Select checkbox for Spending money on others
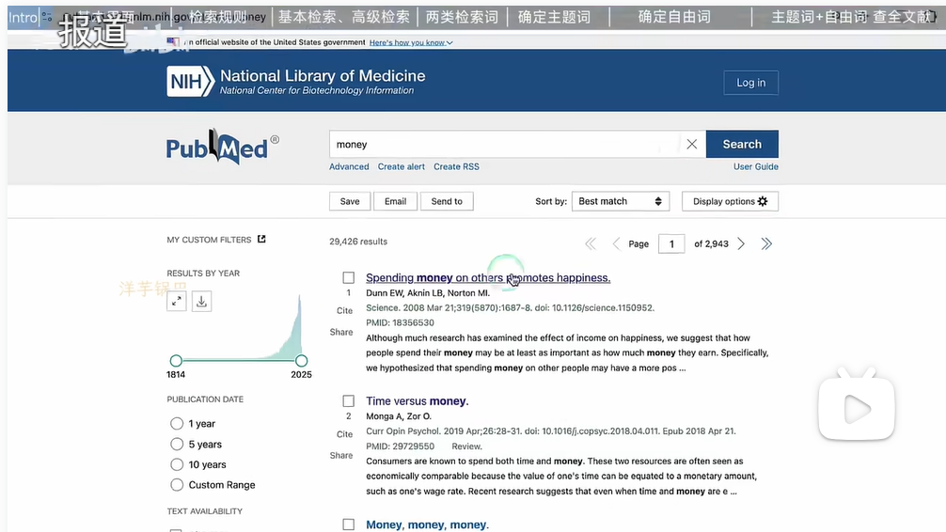Screen dimensions: 946x532 click(349, 277)
